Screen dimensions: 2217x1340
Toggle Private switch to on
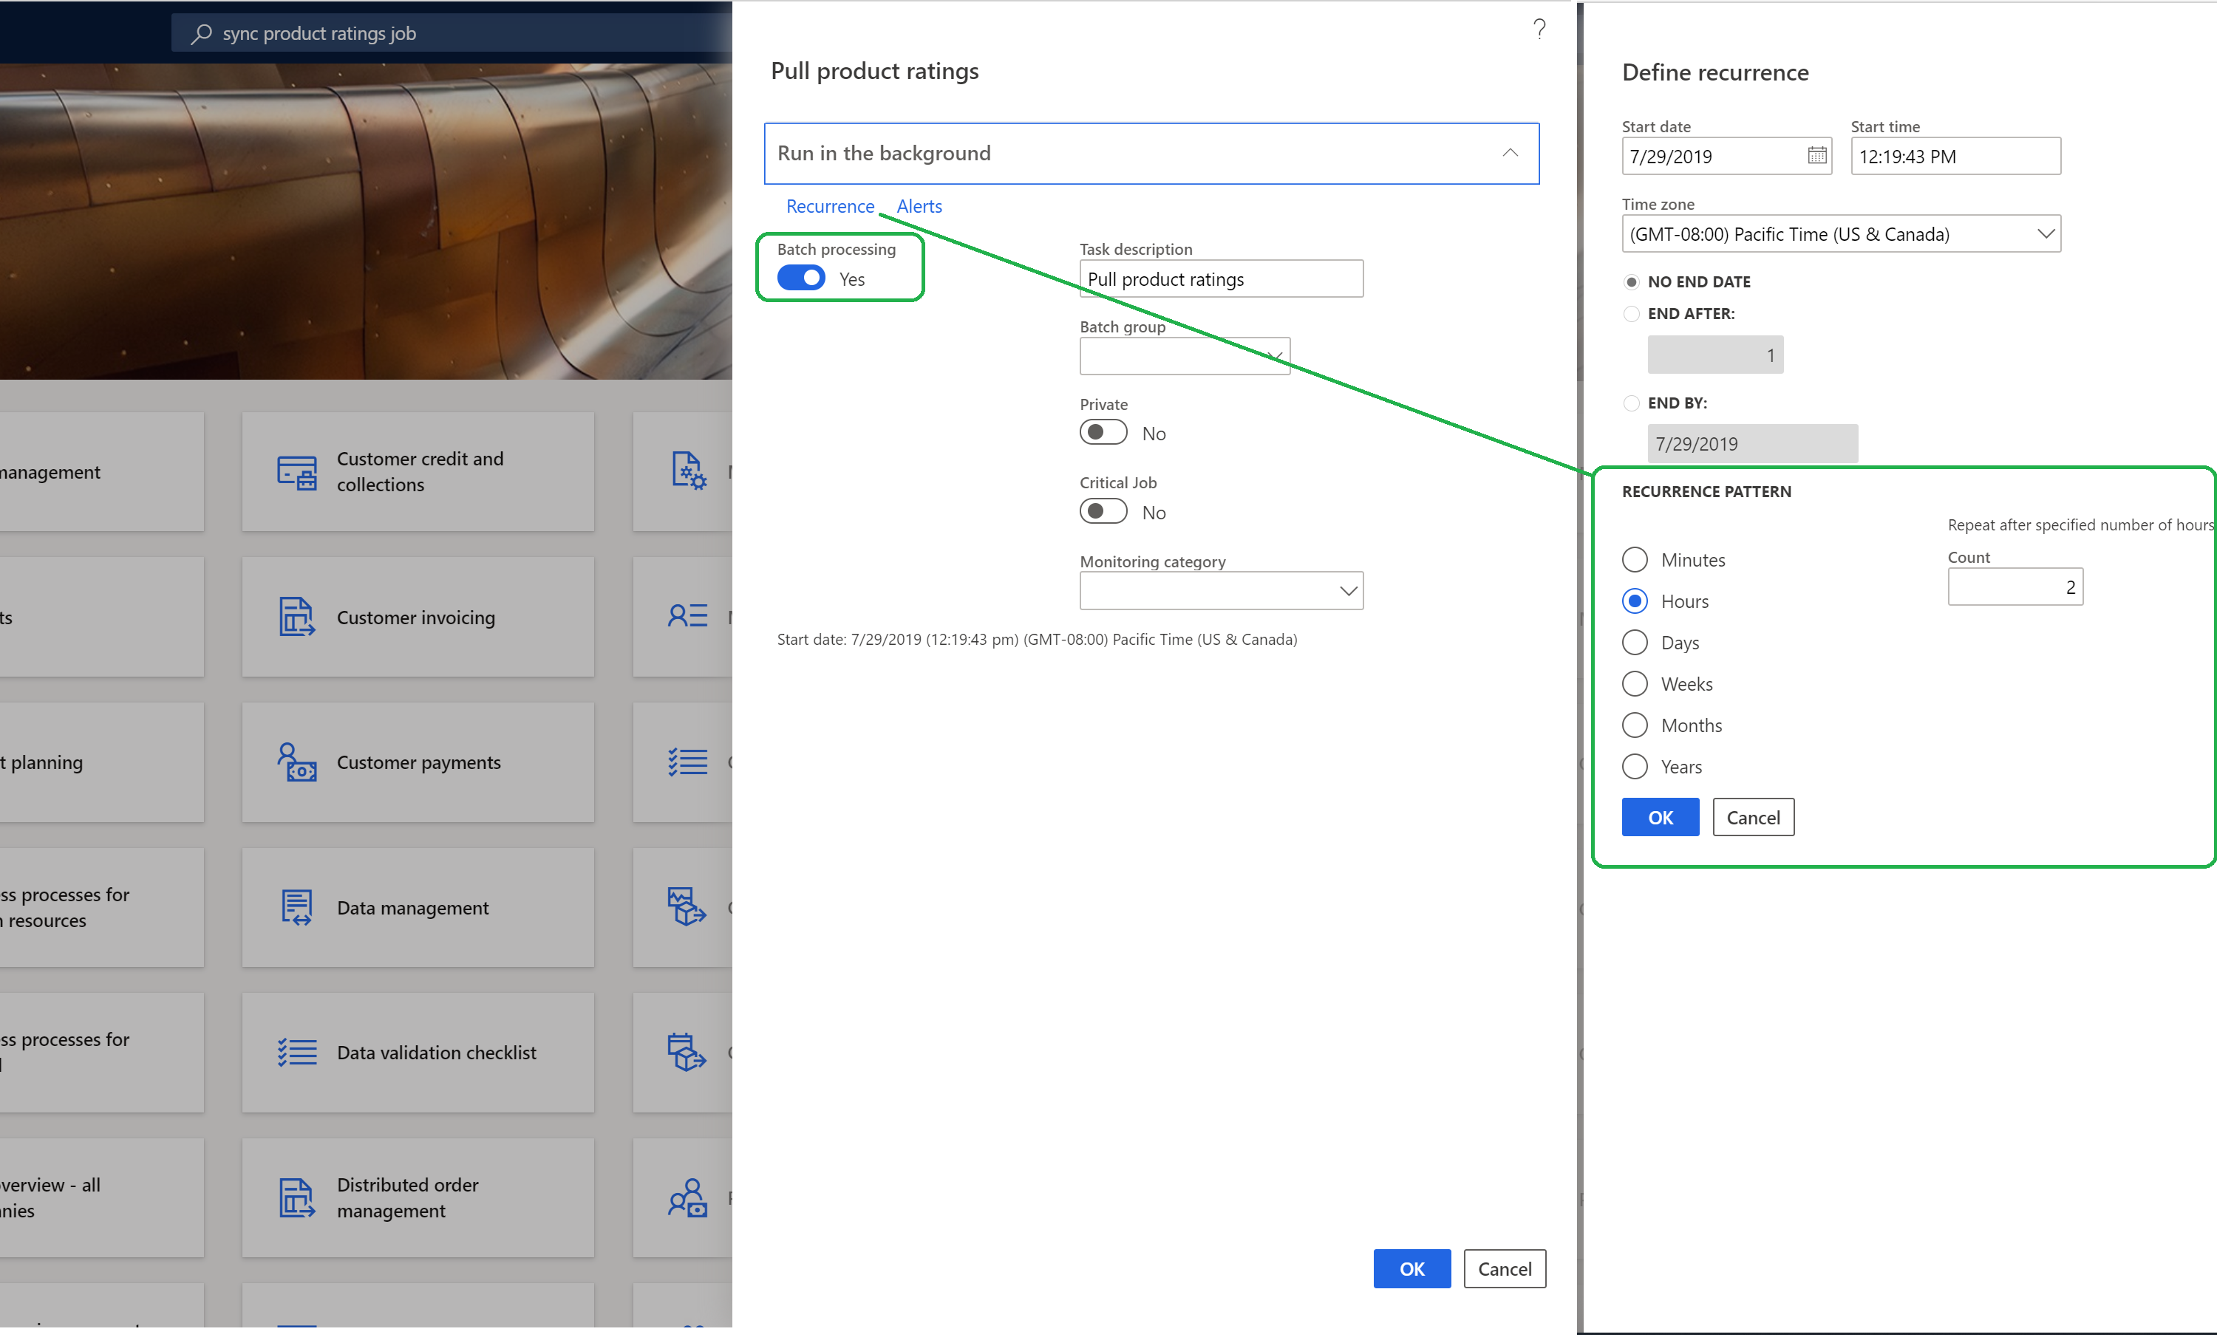(x=1106, y=432)
